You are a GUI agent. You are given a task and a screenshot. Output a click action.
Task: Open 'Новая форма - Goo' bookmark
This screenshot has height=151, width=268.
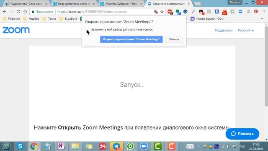(207, 18)
